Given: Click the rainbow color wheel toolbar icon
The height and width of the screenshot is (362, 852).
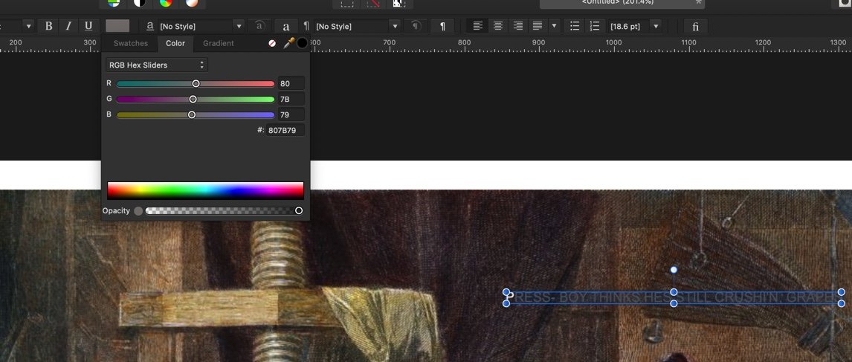Looking at the screenshot, I should [x=166, y=3].
